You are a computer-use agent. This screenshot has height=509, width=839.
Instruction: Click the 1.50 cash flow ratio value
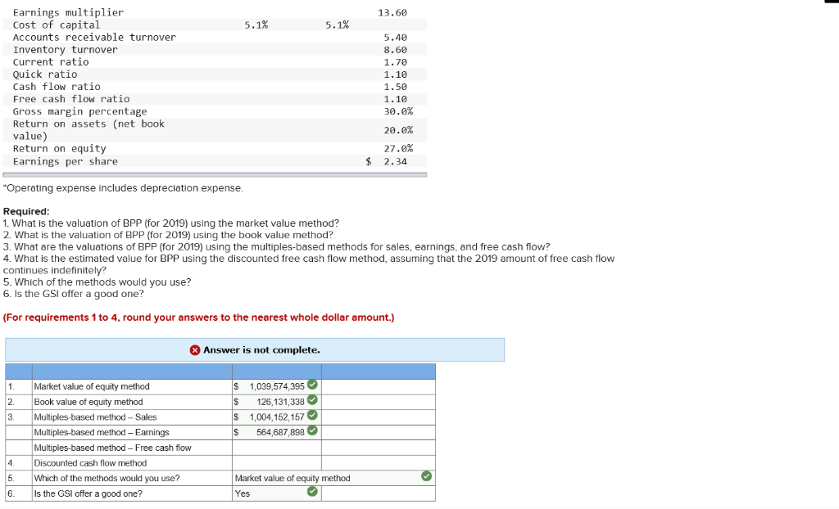pyautogui.click(x=396, y=87)
